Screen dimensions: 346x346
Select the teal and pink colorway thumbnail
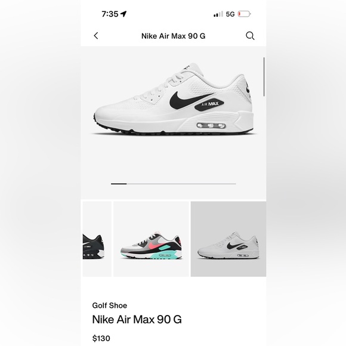[x=151, y=239]
